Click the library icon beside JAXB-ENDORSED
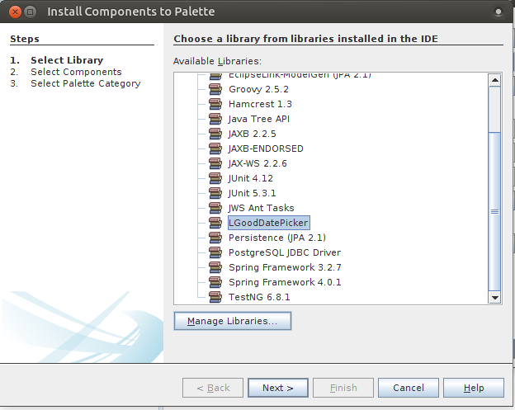Image resolution: width=515 pixels, height=410 pixels. [215, 148]
